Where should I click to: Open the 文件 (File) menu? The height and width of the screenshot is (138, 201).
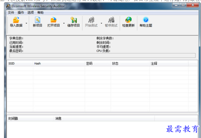coord(11,13)
